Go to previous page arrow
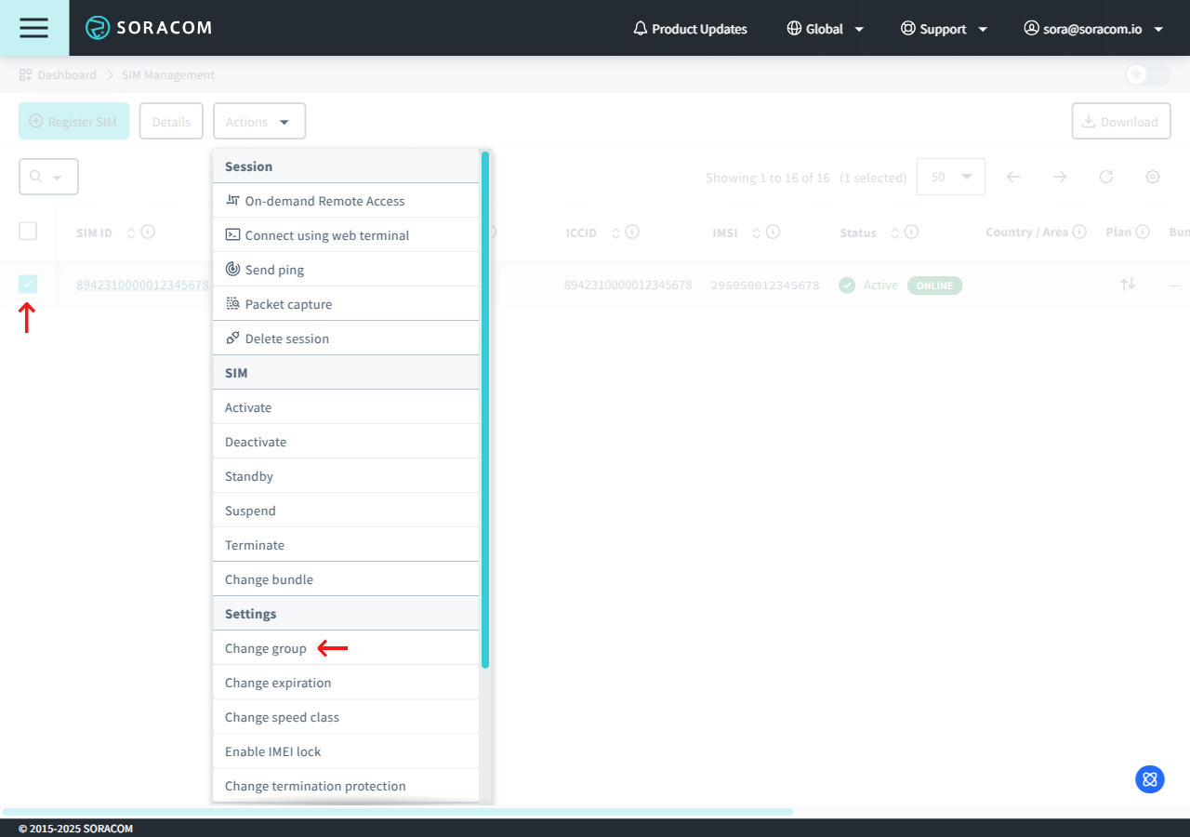 pos(1013,177)
